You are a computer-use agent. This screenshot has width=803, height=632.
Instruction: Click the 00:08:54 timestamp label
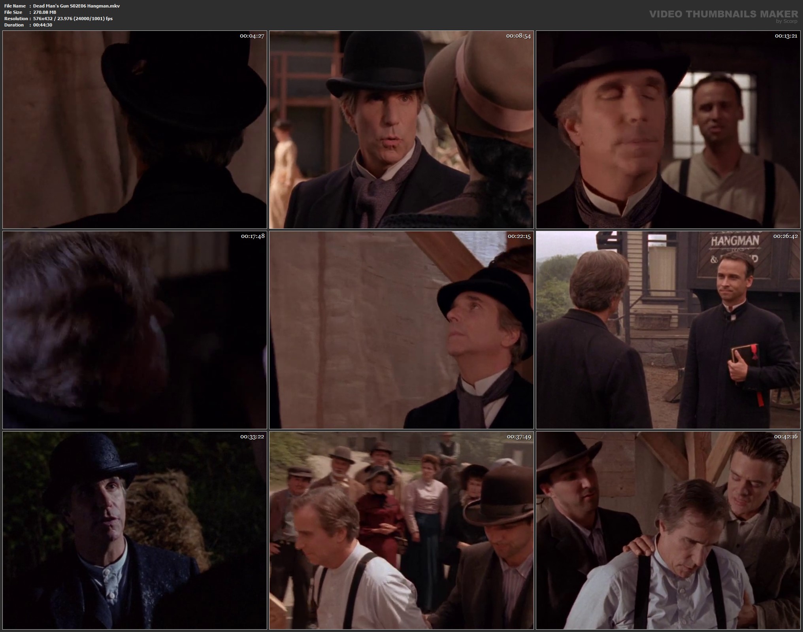(518, 36)
